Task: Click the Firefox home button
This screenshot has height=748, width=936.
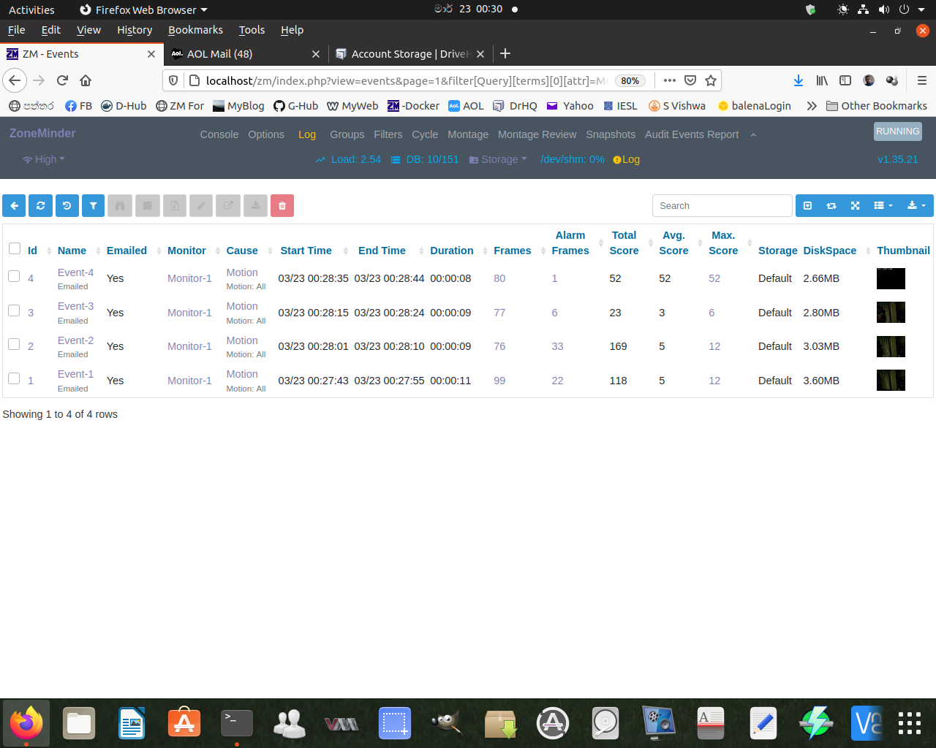Action: pyautogui.click(x=86, y=80)
